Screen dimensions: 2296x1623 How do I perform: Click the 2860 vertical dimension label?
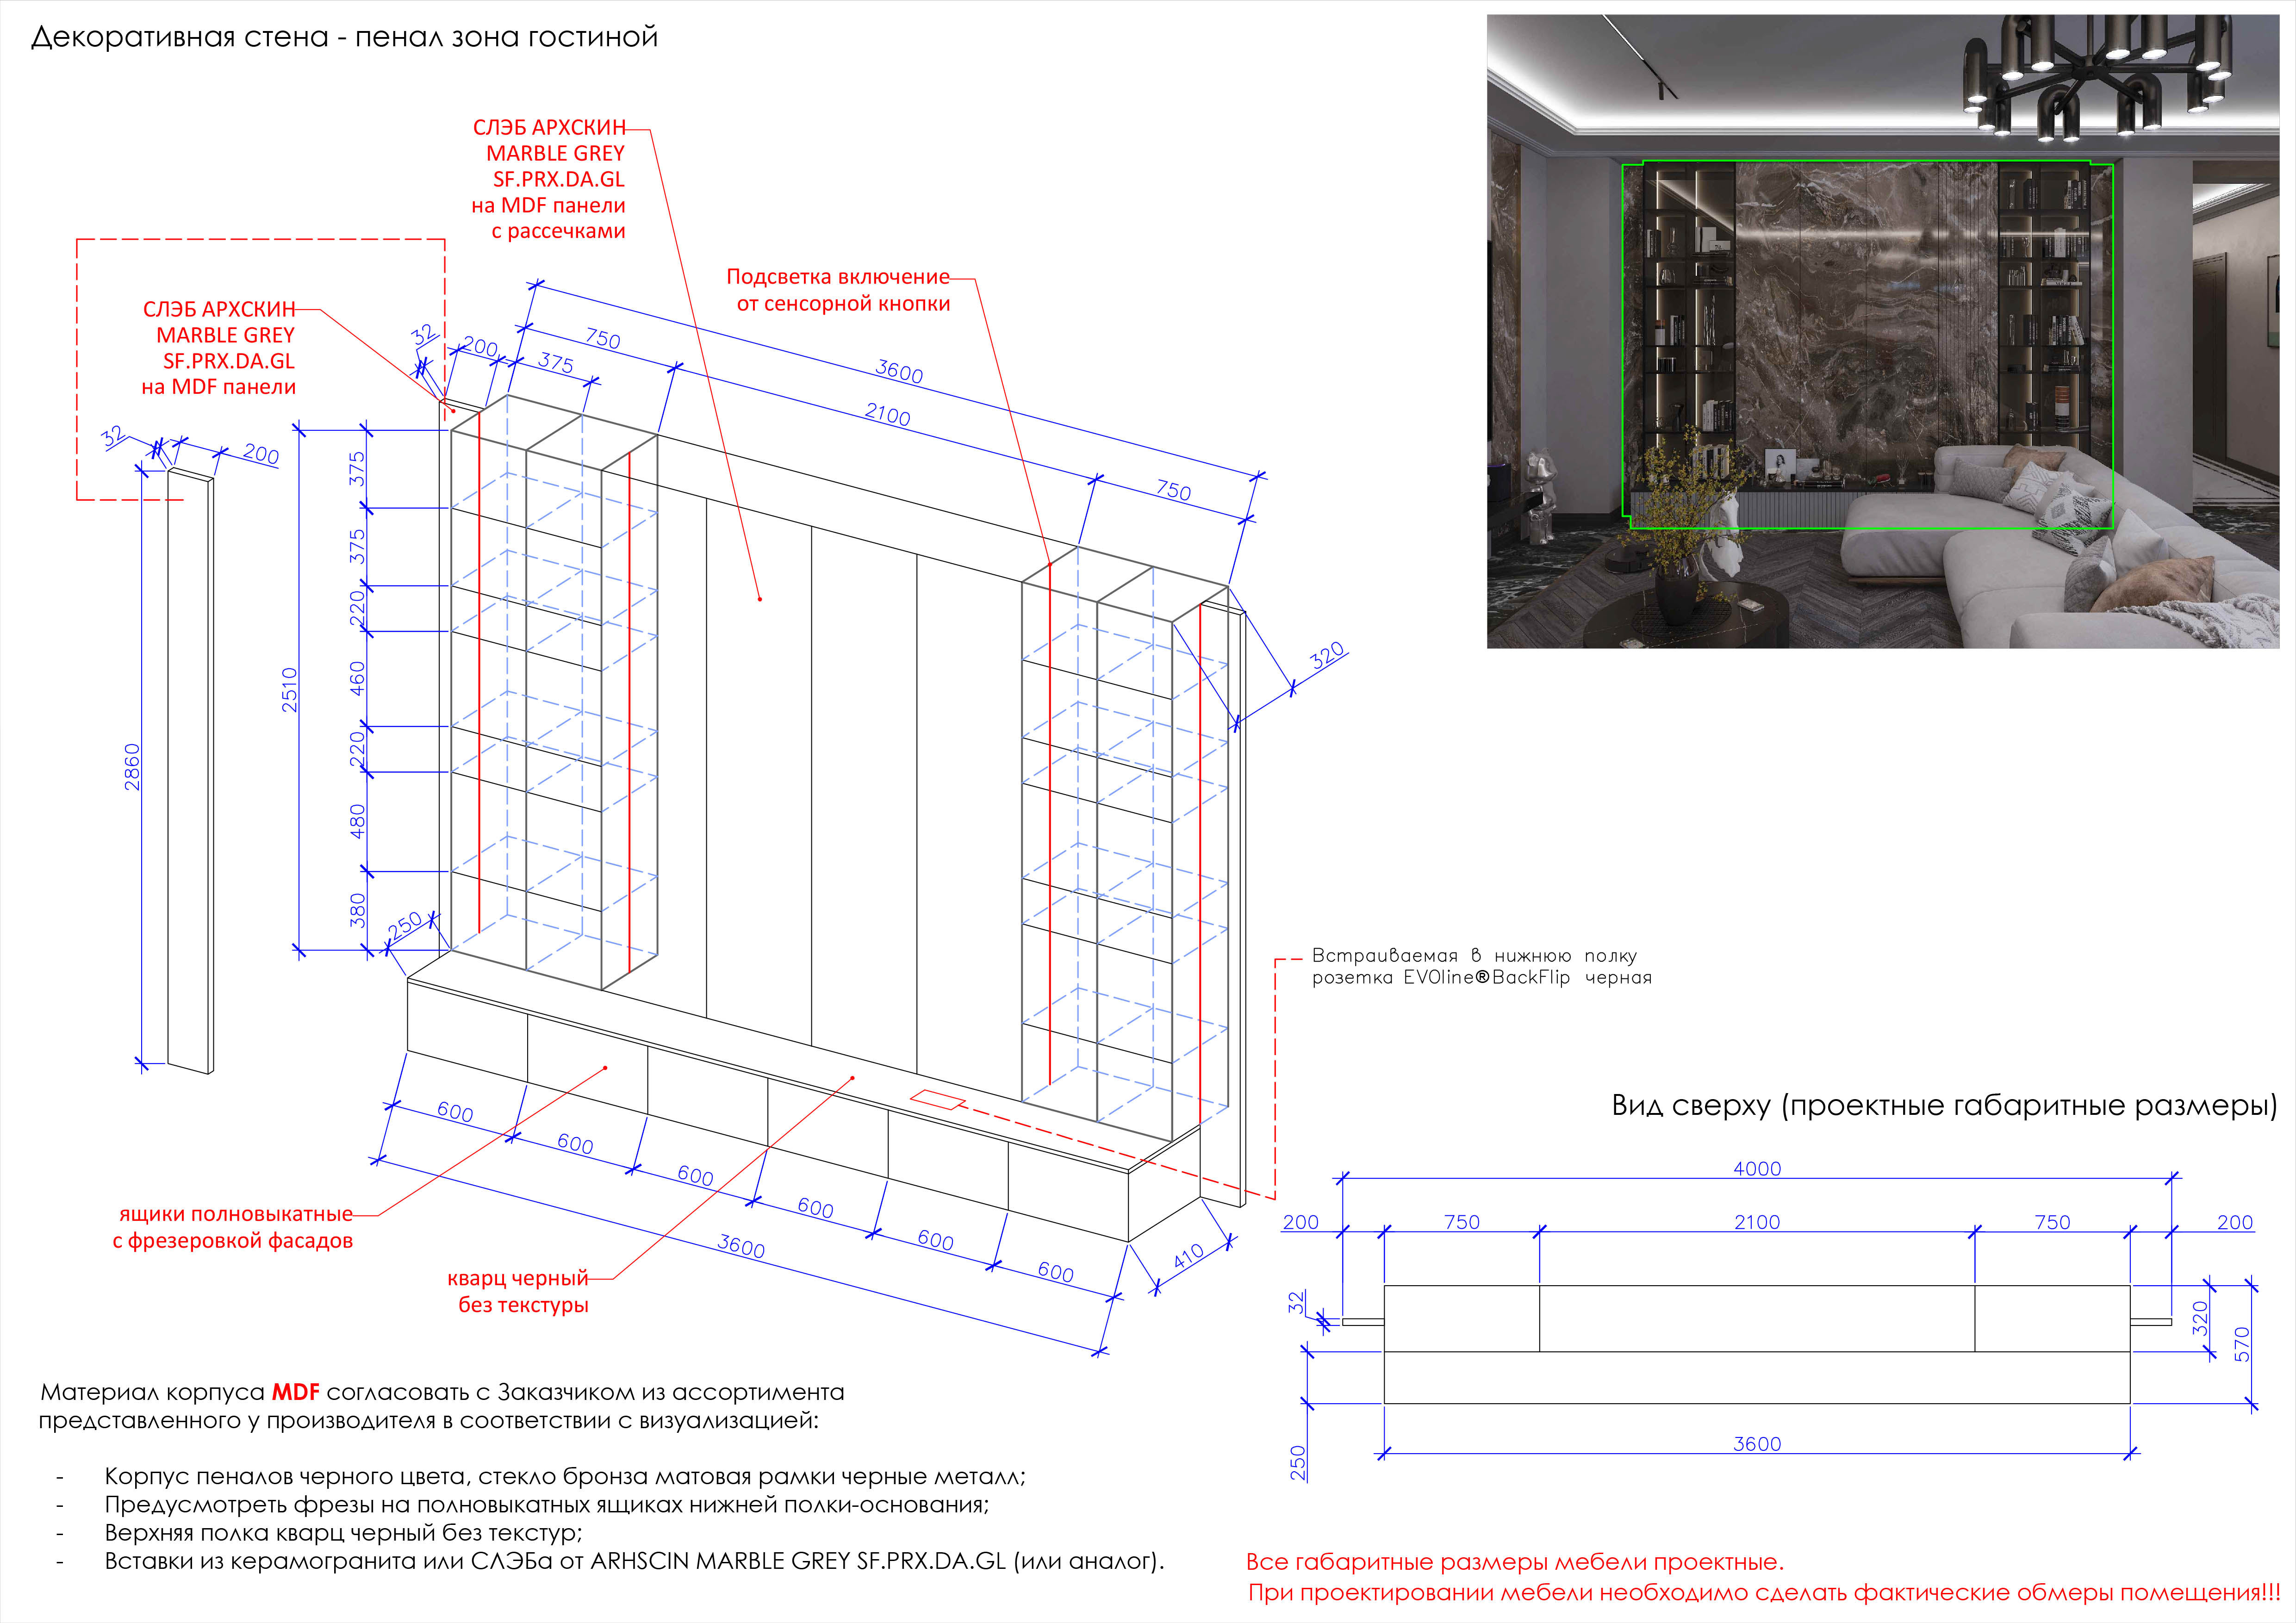pos(132,766)
